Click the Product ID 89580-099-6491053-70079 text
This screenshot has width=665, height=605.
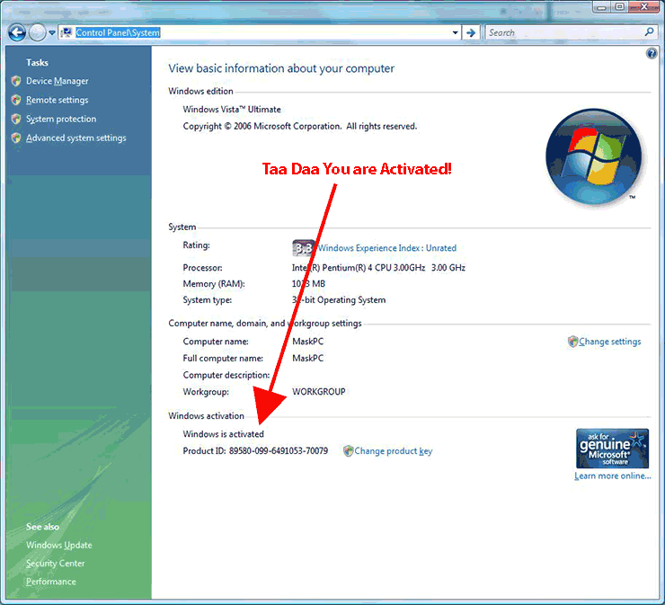click(x=255, y=451)
